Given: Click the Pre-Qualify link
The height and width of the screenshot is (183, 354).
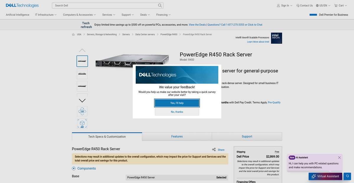Looking at the screenshot, I should (x=274, y=102).
